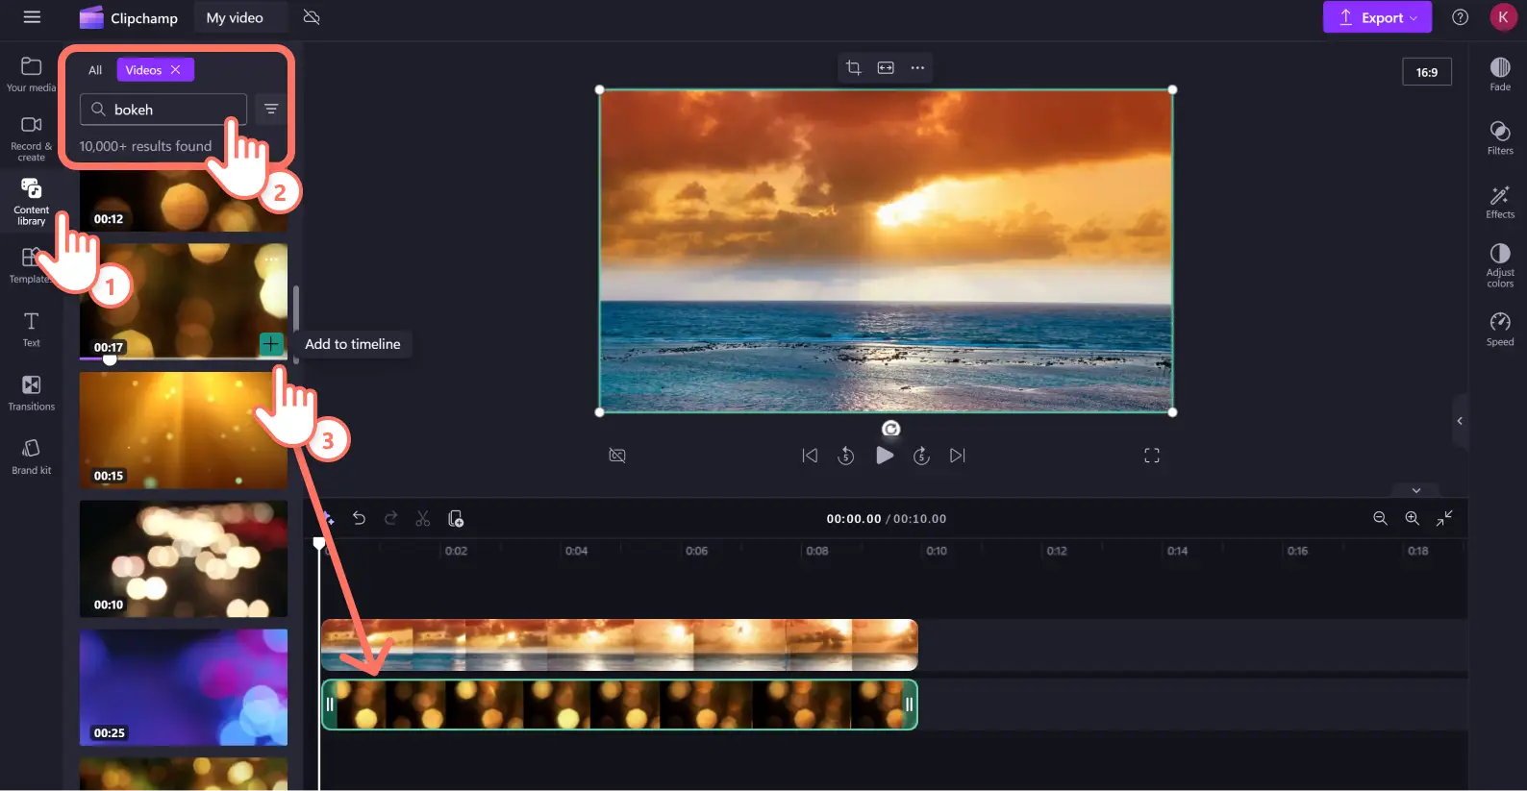Viewport: 1527px width, 791px height.
Task: Rewind five seconds
Action: pos(846,456)
